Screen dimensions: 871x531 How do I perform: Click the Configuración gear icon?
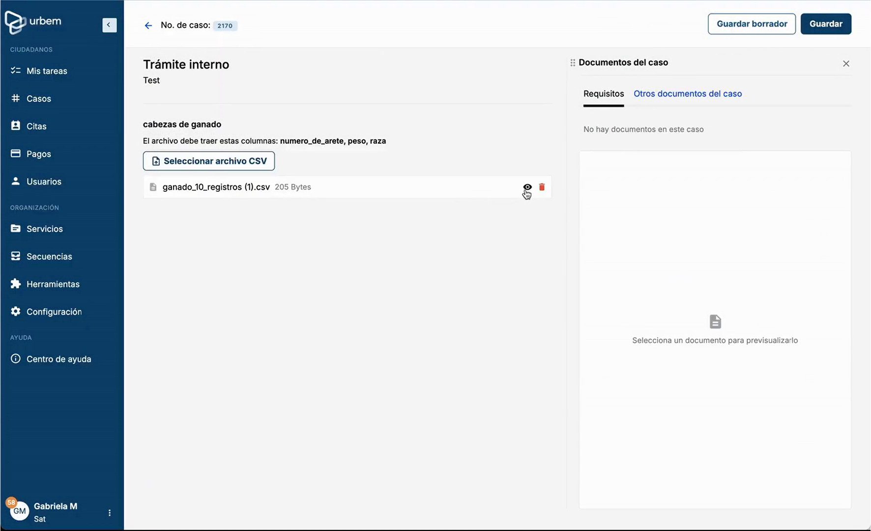click(16, 311)
